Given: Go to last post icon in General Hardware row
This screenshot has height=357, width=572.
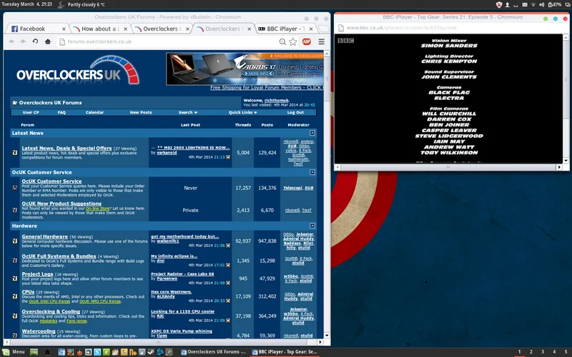Looking at the screenshot, I should [228, 246].
